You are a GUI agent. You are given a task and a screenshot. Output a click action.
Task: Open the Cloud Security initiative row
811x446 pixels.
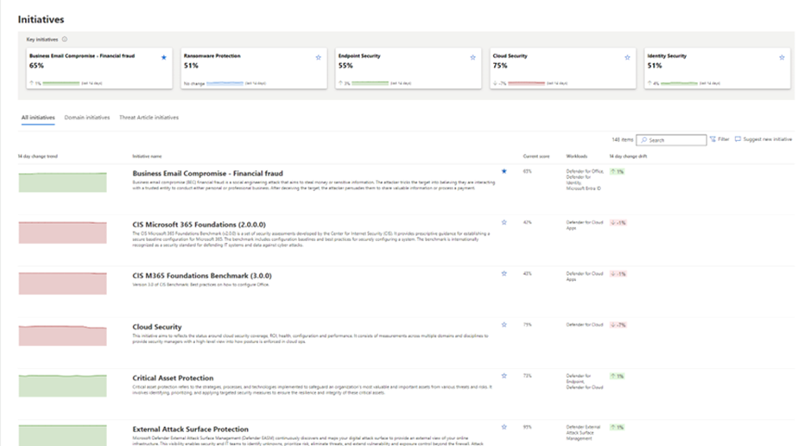point(156,327)
